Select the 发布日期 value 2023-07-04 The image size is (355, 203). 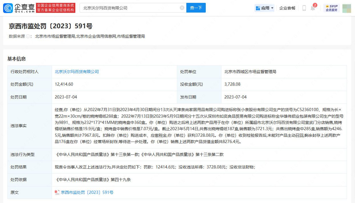(x=235, y=97)
